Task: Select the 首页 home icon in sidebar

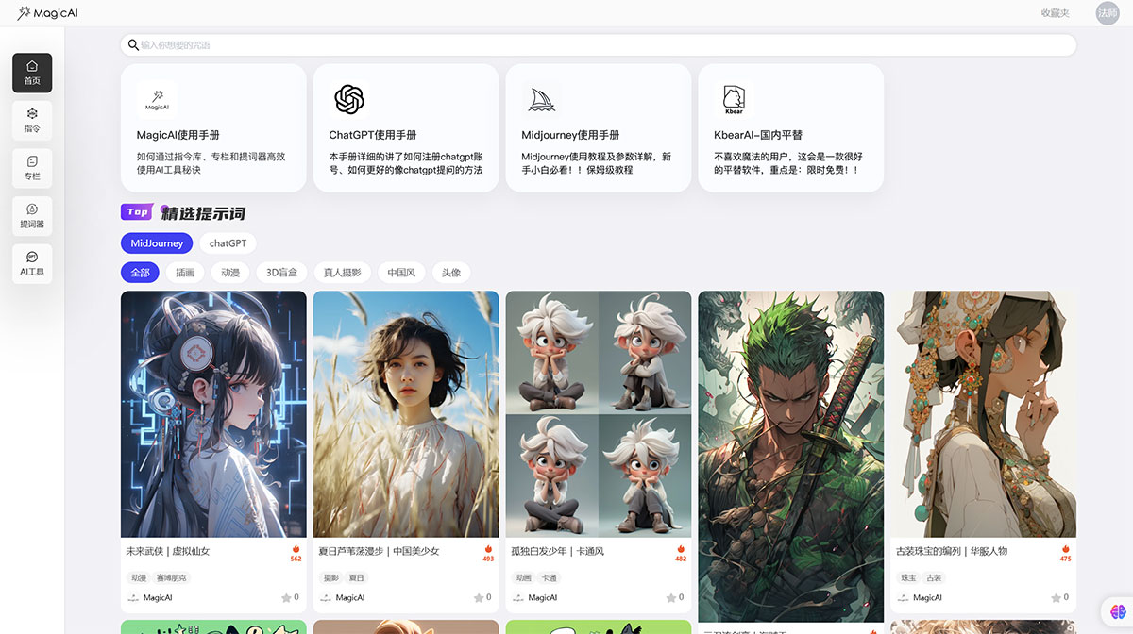Action: (31, 73)
